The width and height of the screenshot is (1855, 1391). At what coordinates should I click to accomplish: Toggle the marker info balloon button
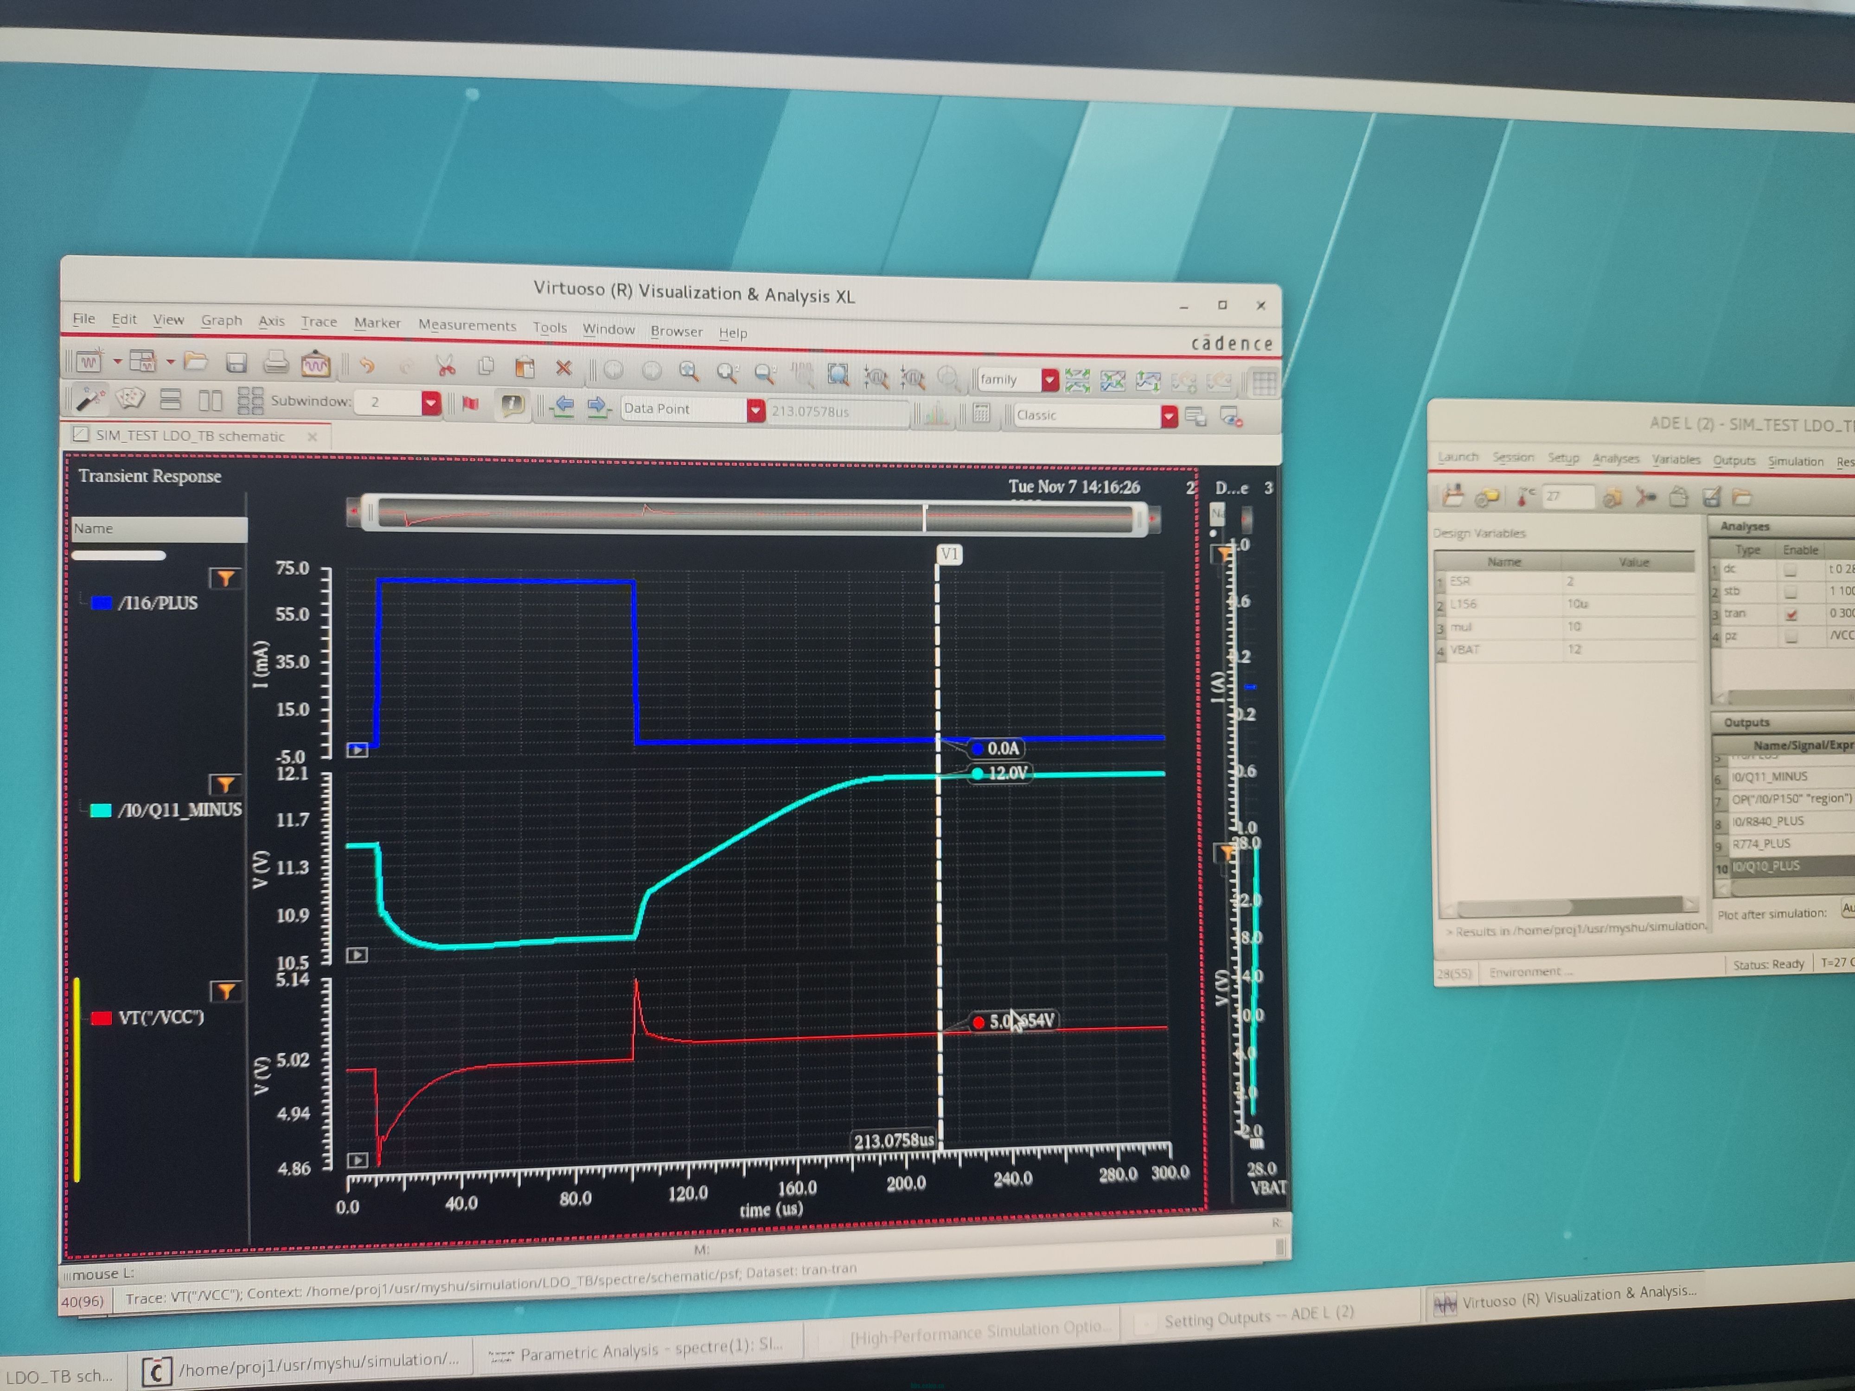click(512, 406)
